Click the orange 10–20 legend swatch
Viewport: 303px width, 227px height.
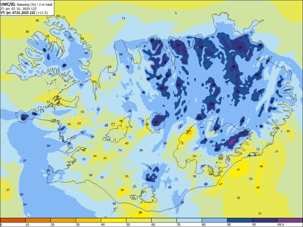pos(38,220)
